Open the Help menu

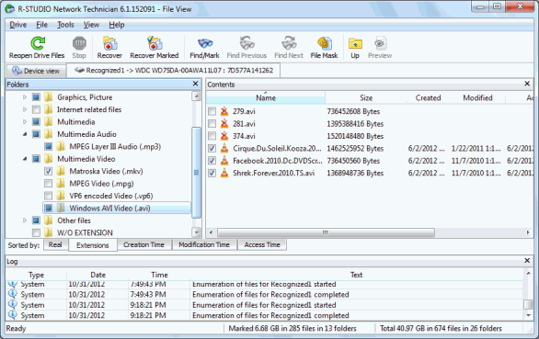(x=117, y=25)
